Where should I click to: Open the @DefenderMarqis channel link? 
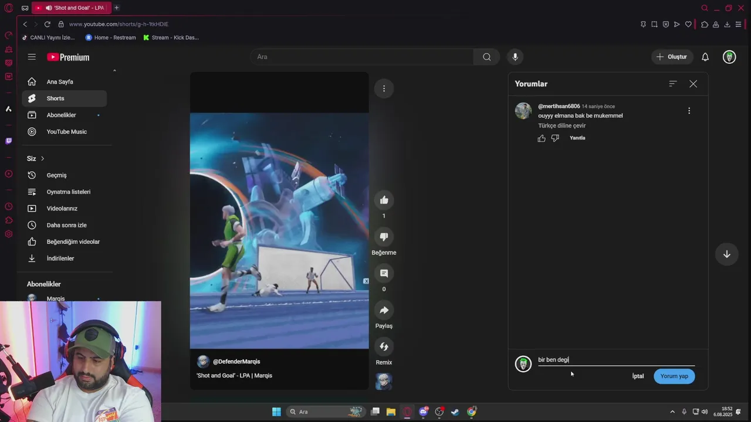point(236,362)
